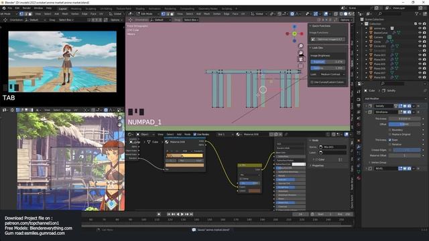
Task: Toggle visibility of the Camera object
Action: tap(420, 37)
